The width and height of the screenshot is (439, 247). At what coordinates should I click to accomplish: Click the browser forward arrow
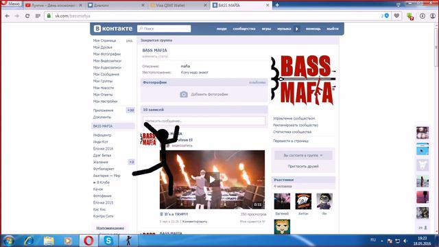[16, 16]
